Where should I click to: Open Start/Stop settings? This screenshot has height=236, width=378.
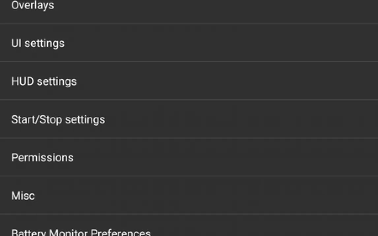[189, 119]
